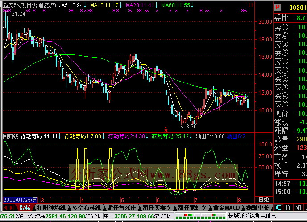
Task: Click the 21.24 high price marker
Action: pyautogui.click(x=18, y=14)
